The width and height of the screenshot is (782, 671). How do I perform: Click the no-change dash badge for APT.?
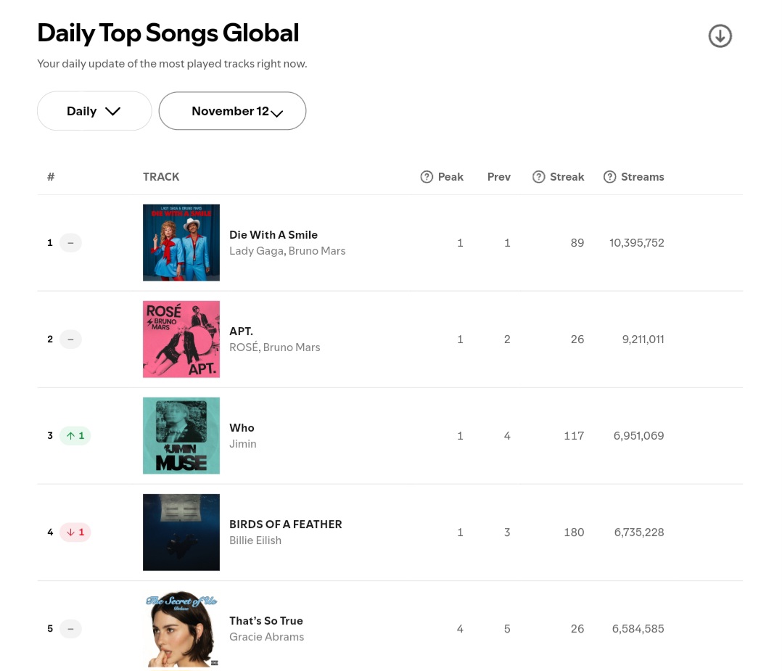click(x=70, y=339)
